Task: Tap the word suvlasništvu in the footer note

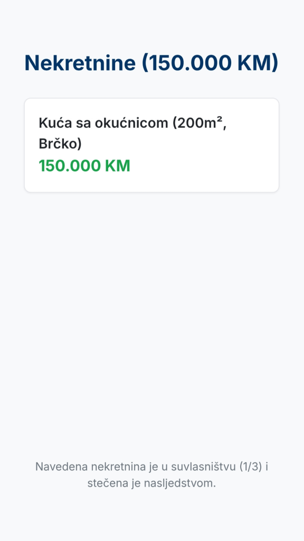Action: pyautogui.click(x=204, y=467)
